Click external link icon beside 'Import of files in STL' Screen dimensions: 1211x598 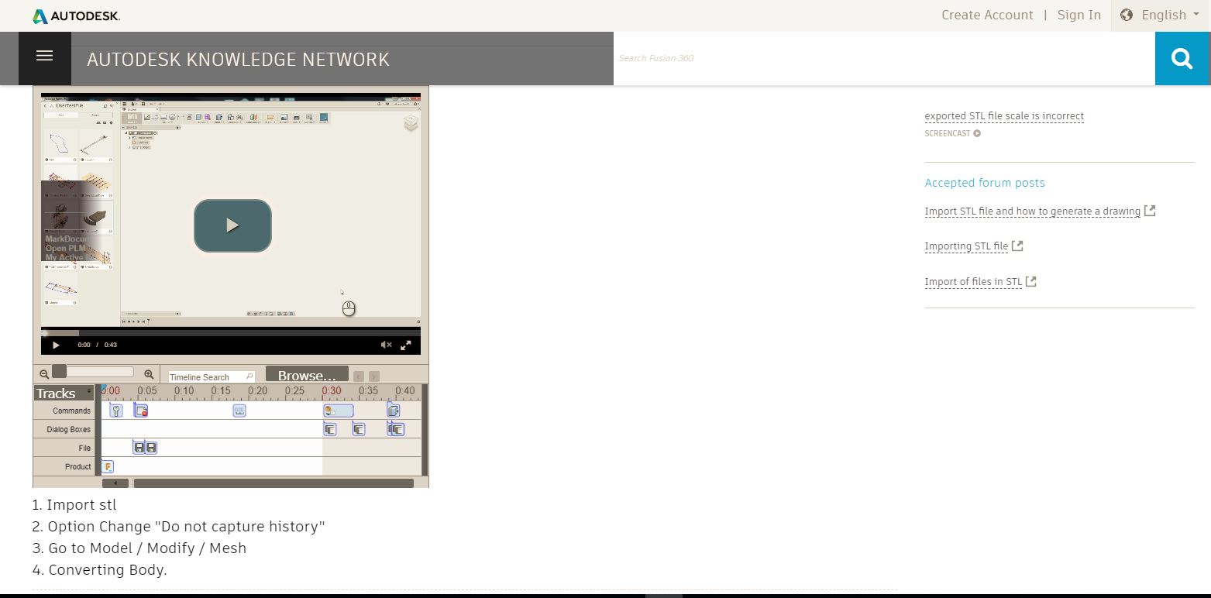pos(1031,281)
